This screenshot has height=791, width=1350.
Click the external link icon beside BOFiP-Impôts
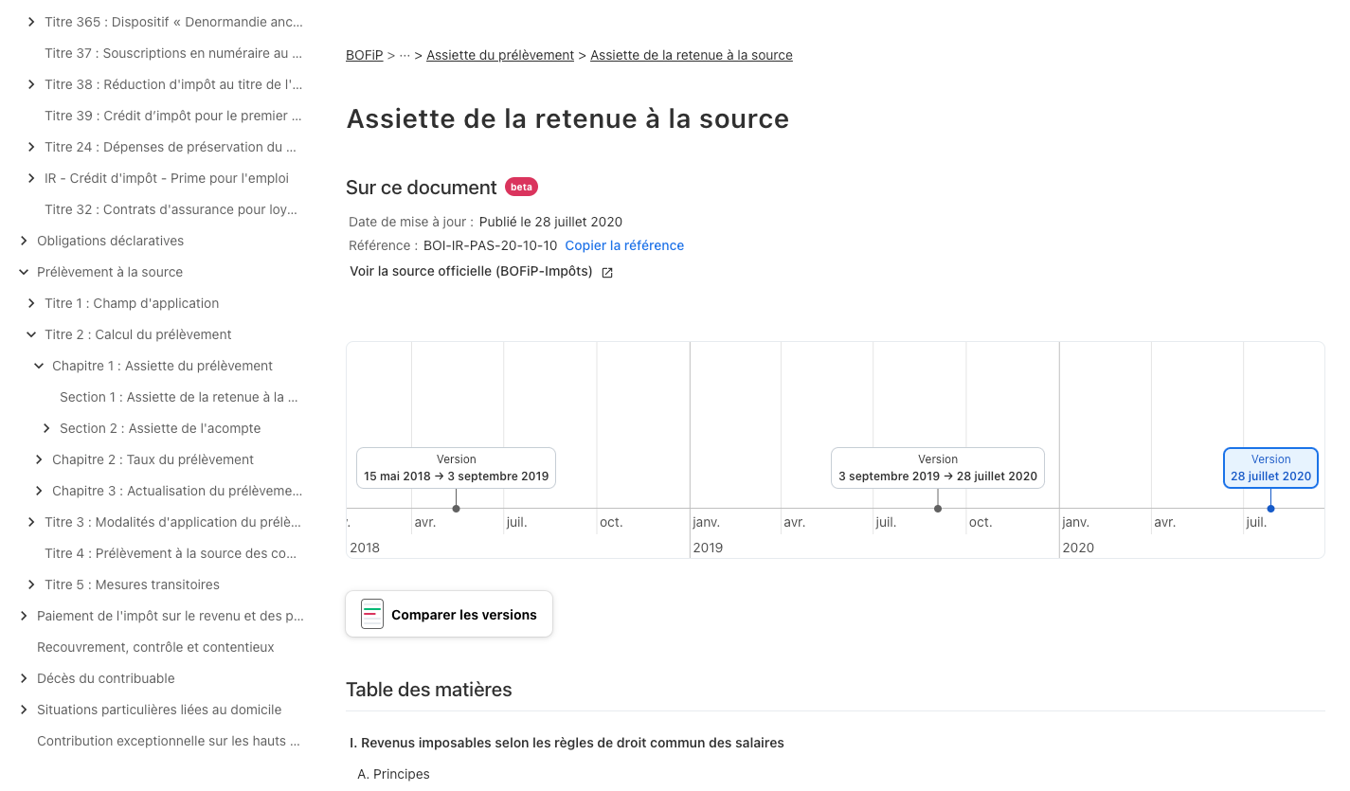pos(607,273)
